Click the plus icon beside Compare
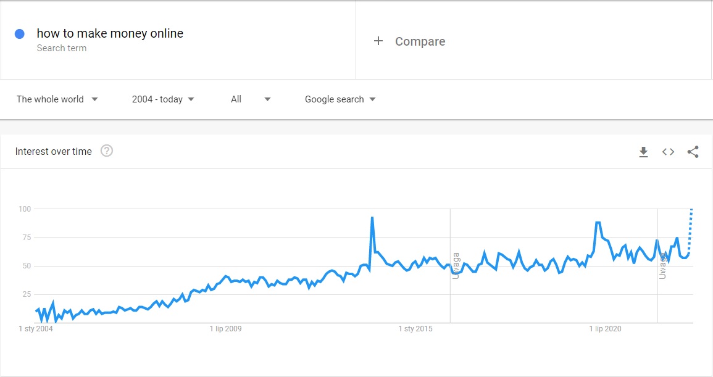 click(378, 41)
